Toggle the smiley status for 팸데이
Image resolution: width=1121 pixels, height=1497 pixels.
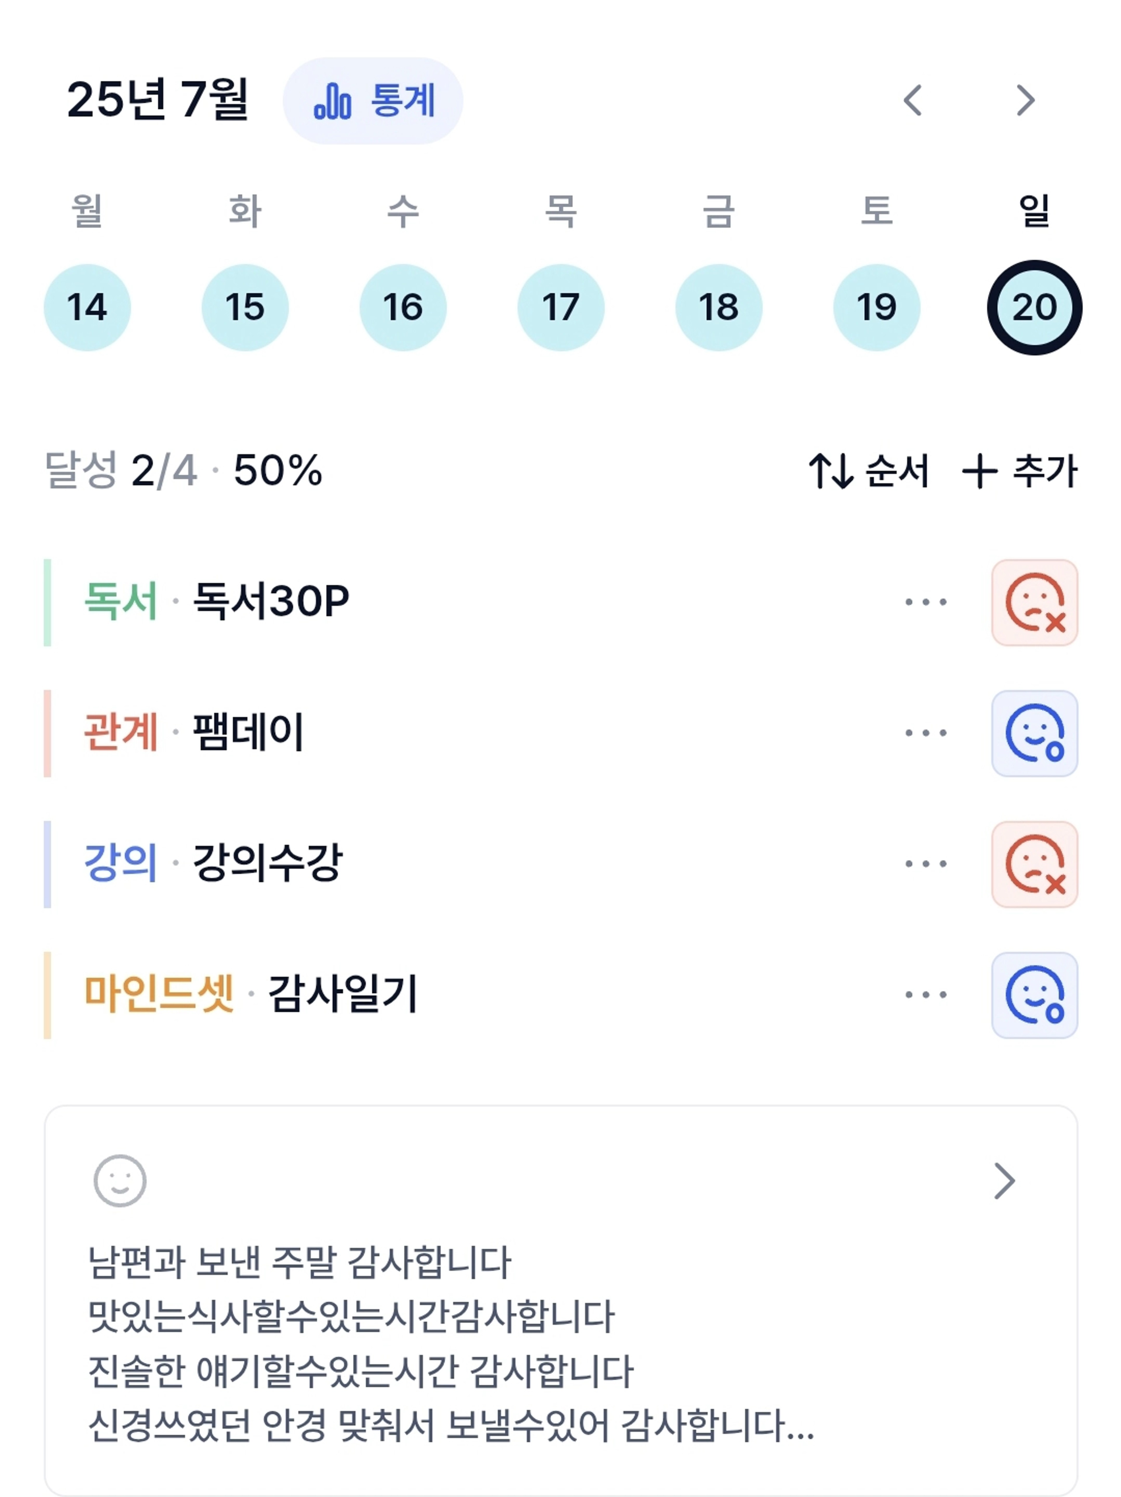1034,733
